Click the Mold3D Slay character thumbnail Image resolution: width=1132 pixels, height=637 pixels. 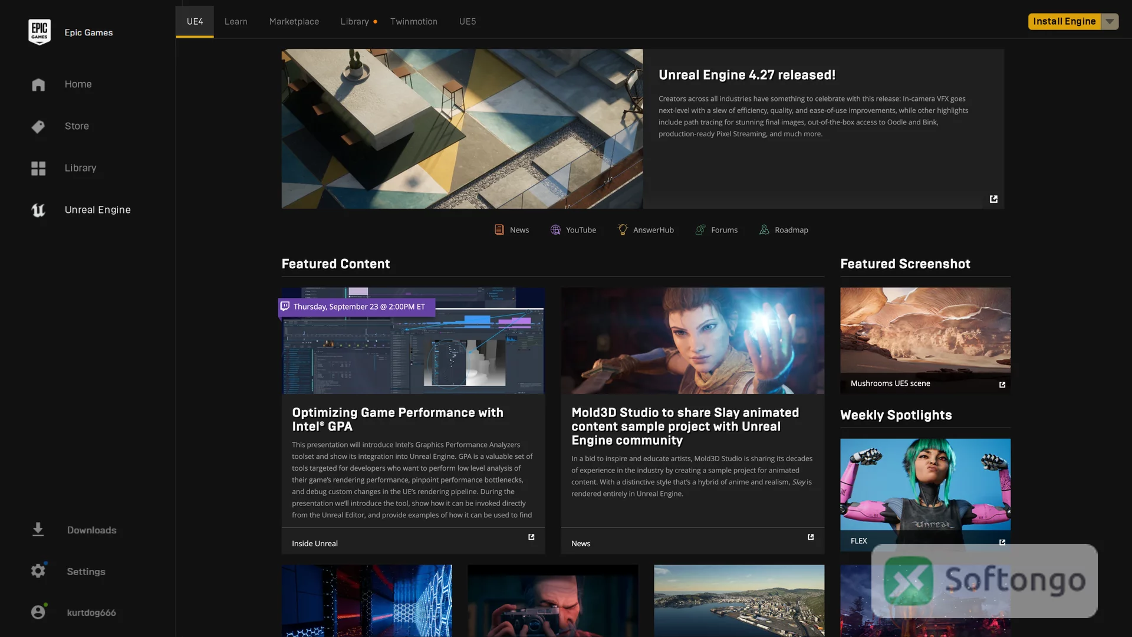(x=692, y=341)
